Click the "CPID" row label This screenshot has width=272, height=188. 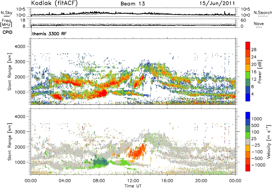7,32
